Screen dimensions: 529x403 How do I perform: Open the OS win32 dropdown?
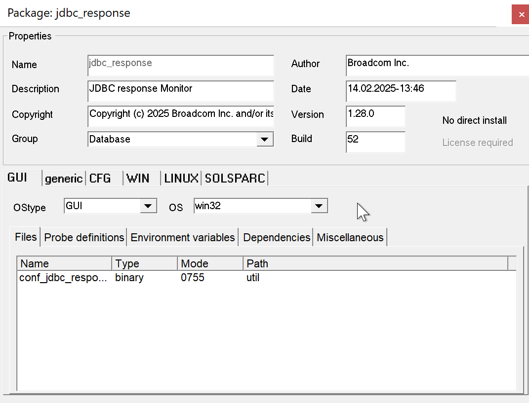(x=319, y=206)
